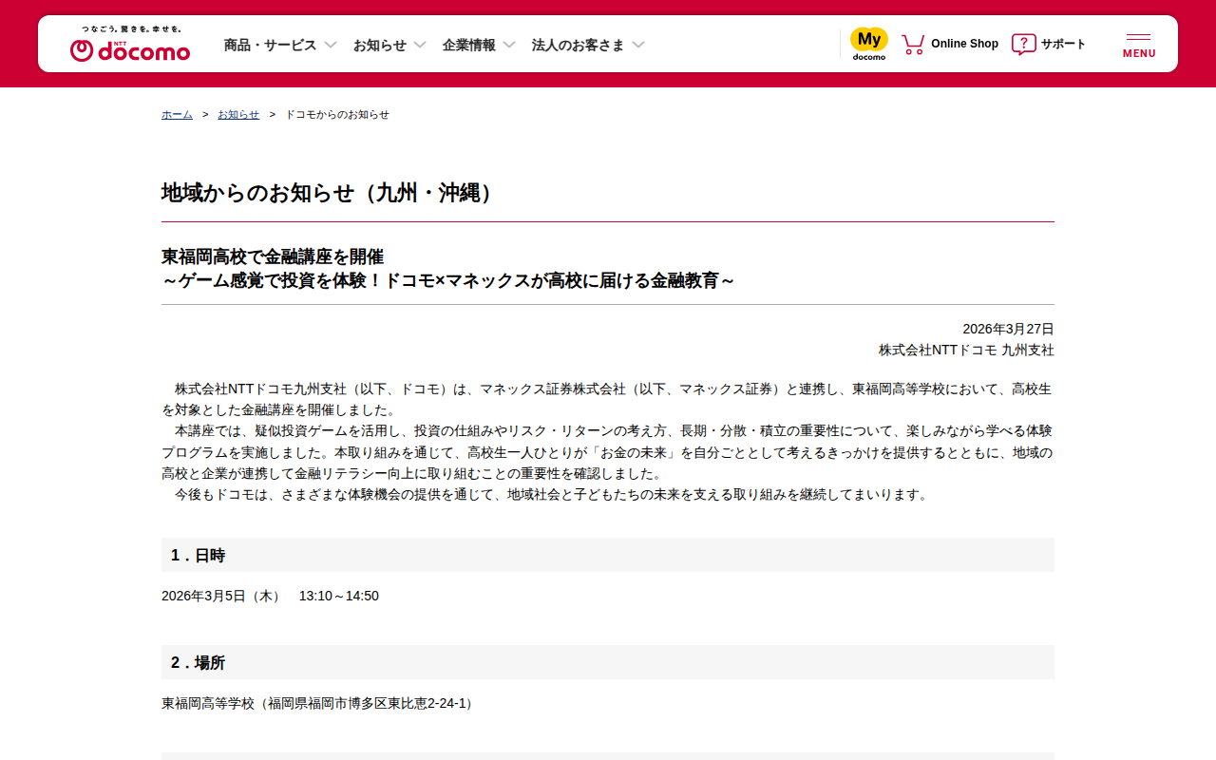The image size is (1216, 760).
Task: Expand the 法人のお客さま chevron
Action: click(638, 45)
